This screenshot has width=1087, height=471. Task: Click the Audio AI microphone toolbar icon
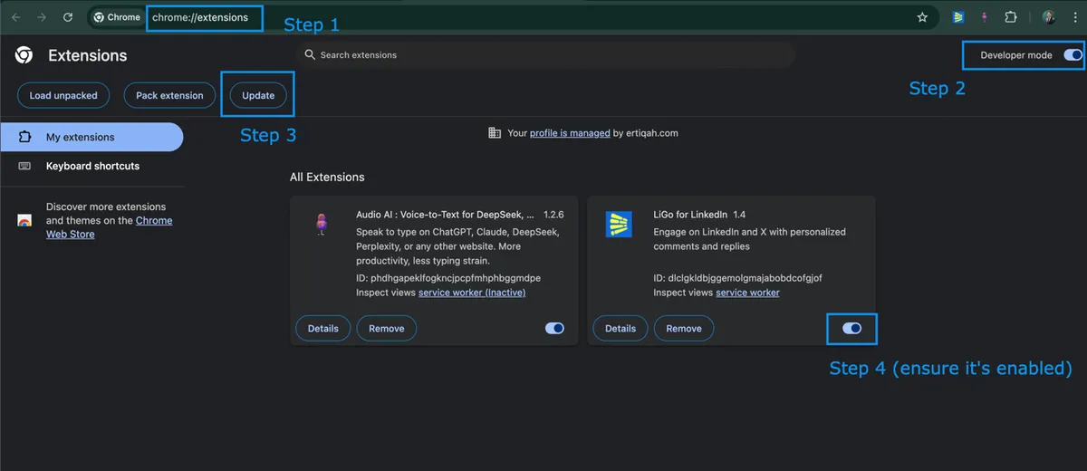click(x=984, y=17)
